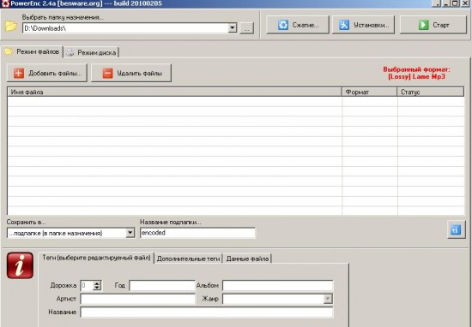Click the red plus Добавить файлы button
The height and width of the screenshot is (327, 472).
tap(47, 73)
